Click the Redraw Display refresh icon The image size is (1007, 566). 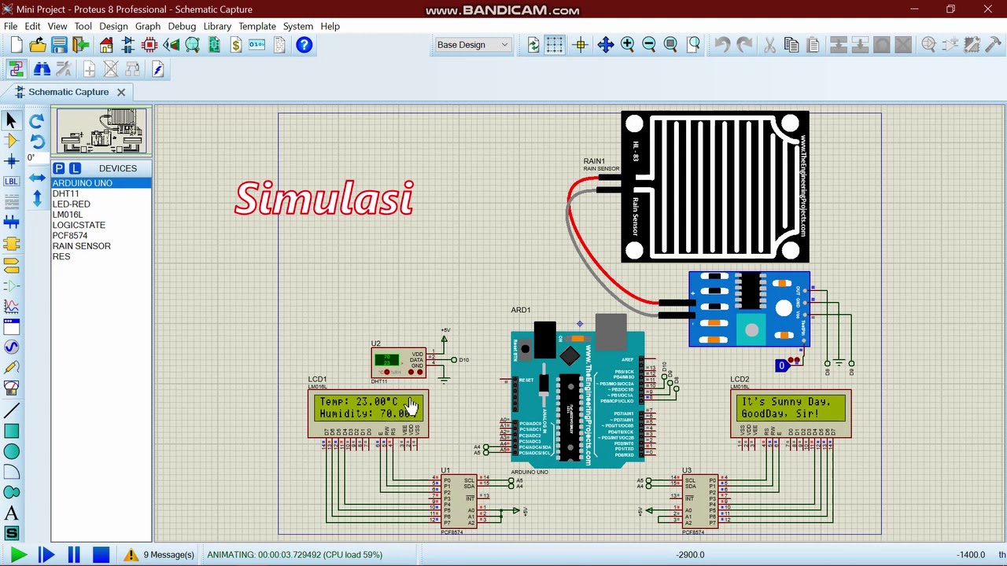[x=533, y=45]
